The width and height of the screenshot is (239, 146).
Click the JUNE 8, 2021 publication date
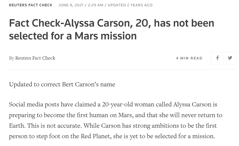[71, 5]
